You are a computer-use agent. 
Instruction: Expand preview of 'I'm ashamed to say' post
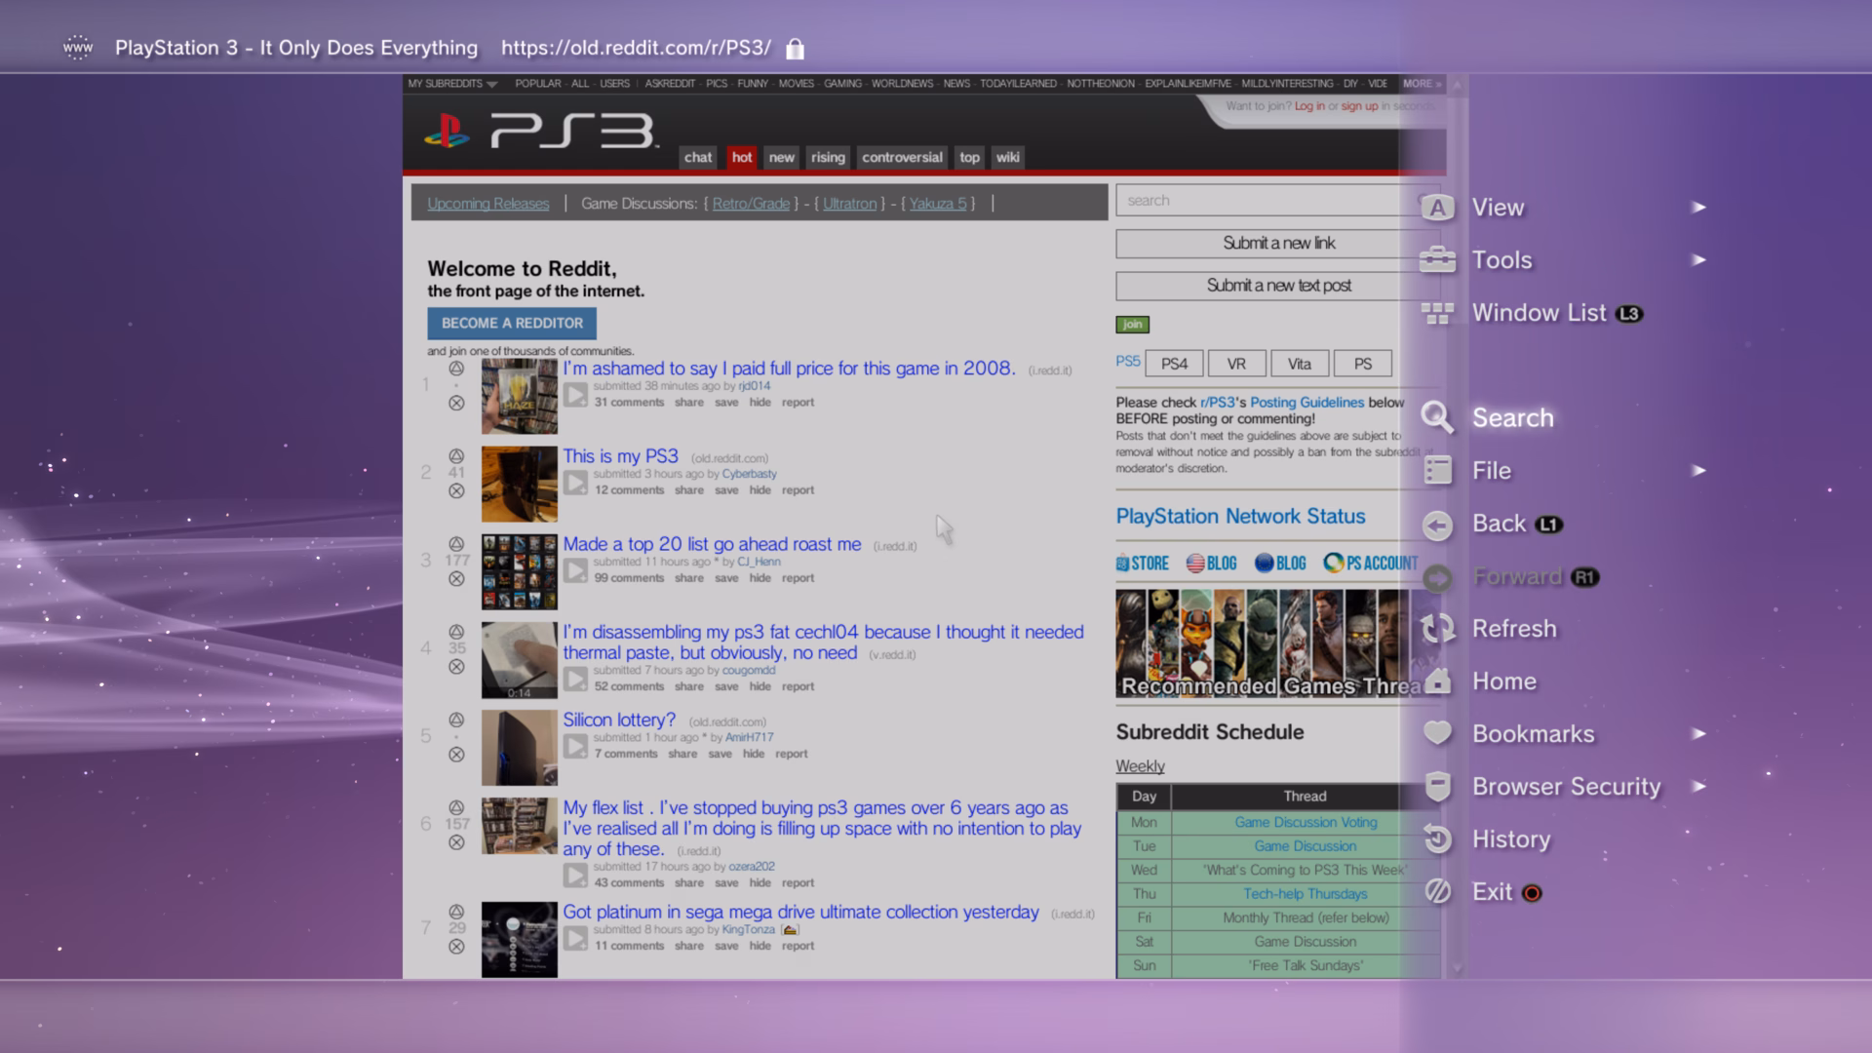coord(575,395)
